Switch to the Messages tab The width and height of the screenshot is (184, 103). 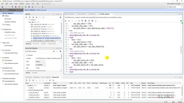[37, 77]
